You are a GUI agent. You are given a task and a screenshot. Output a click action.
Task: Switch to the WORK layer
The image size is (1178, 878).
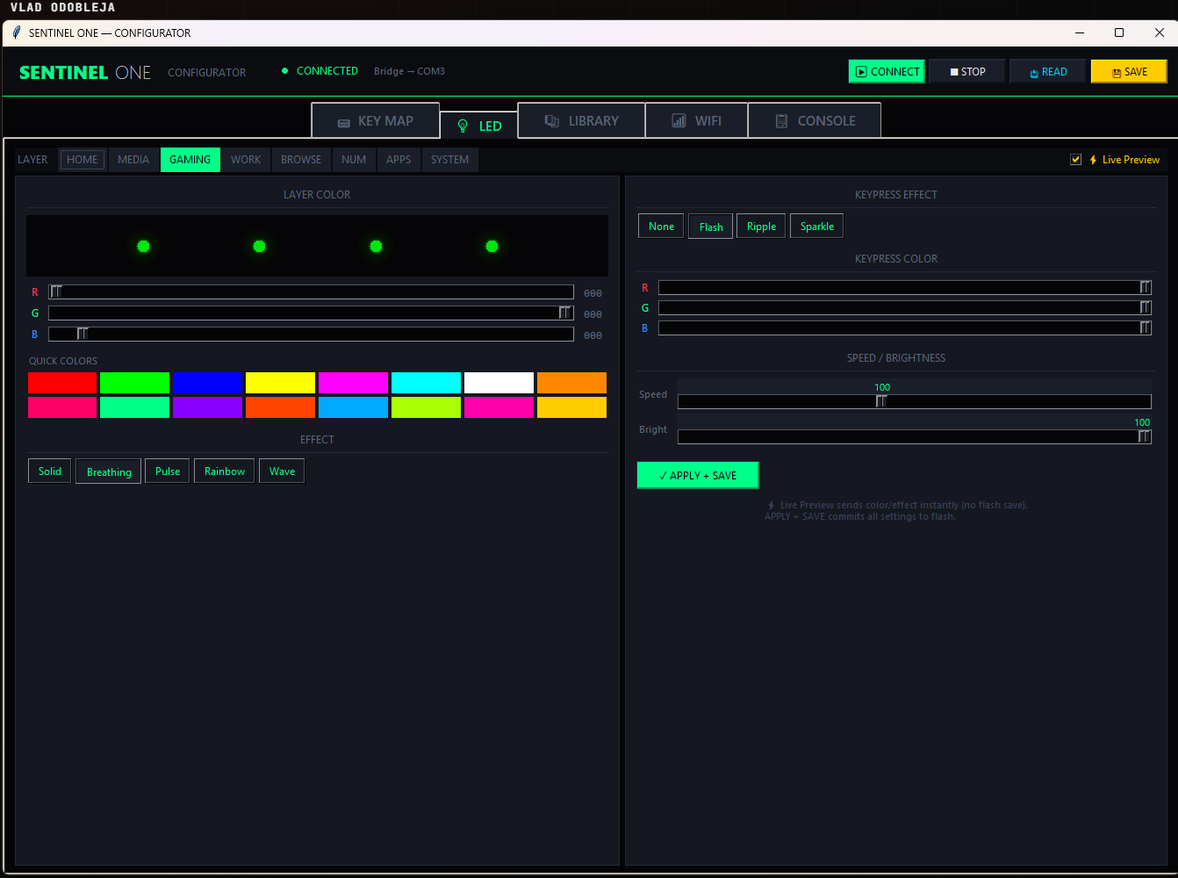pos(246,160)
